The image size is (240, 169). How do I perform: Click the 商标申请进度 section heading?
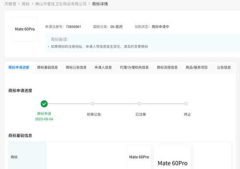point(20,91)
